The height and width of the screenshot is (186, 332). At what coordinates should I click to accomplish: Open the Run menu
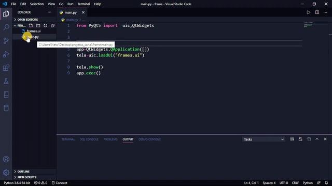tap(71, 4)
